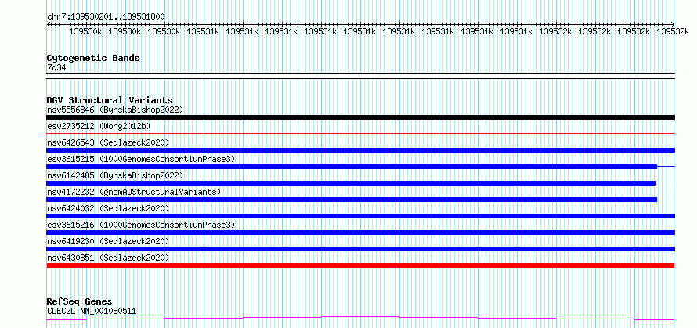Click the nsv4172232 (gnomADStructuralVariants) label

point(134,192)
